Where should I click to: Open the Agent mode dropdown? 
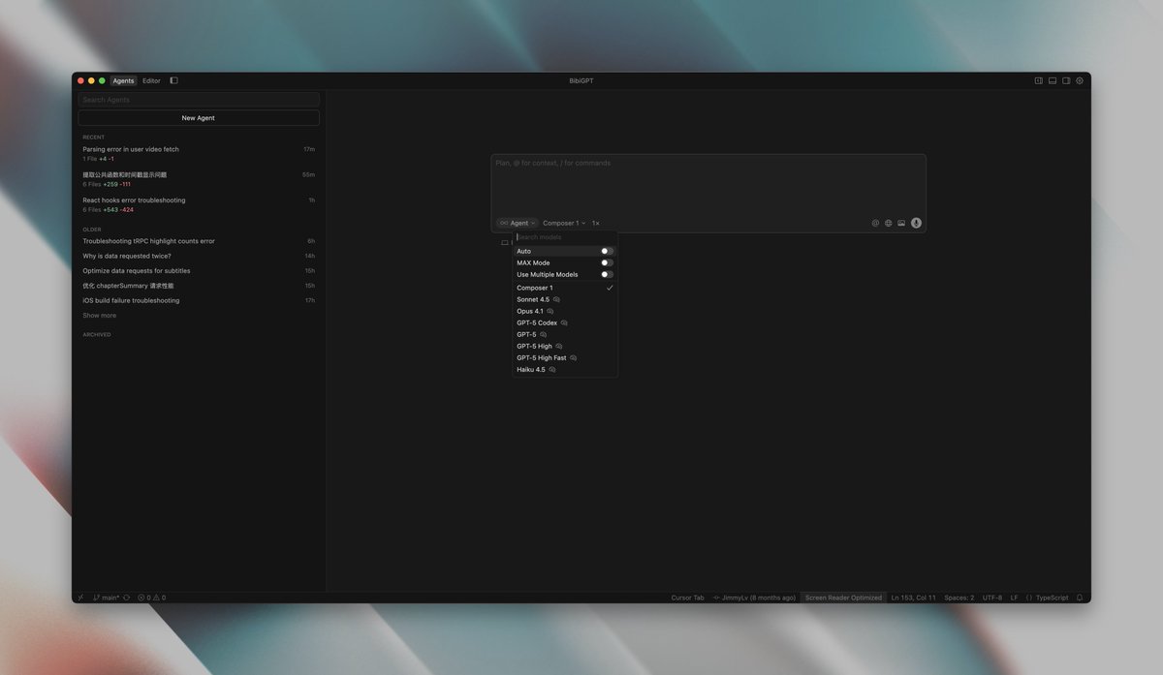517,222
